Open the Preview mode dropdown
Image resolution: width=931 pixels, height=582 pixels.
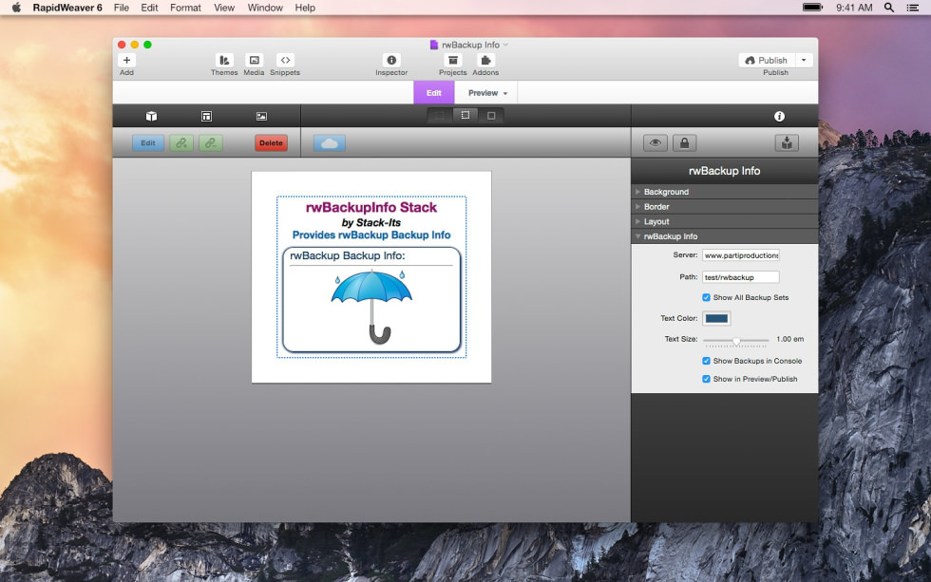tap(487, 93)
